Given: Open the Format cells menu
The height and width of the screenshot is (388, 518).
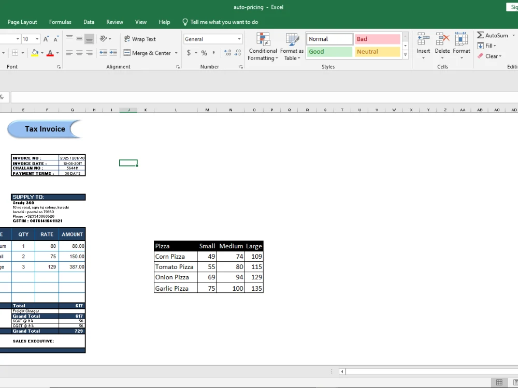Looking at the screenshot, I should click(462, 46).
